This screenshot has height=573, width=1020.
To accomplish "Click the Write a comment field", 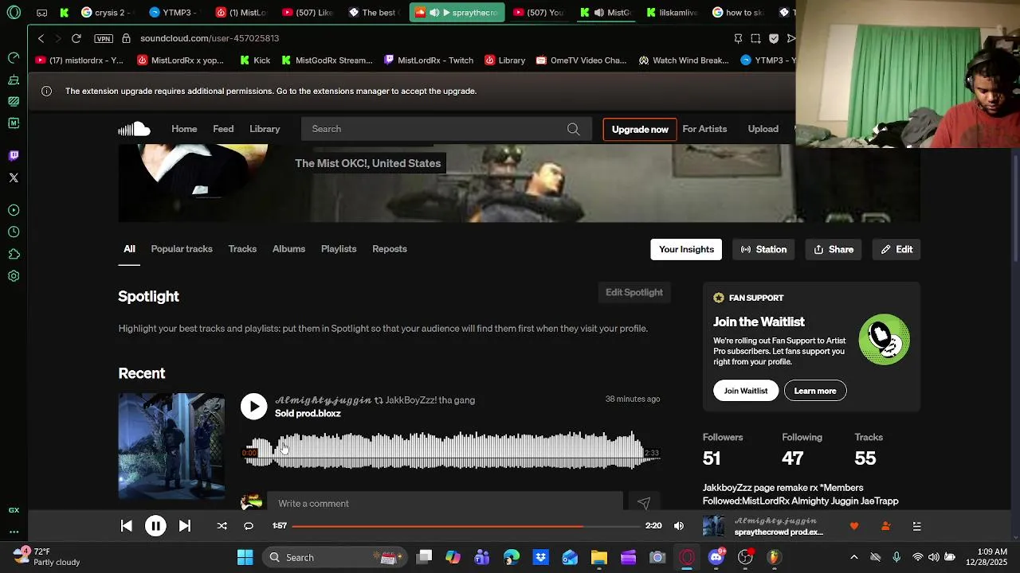I will click(445, 503).
